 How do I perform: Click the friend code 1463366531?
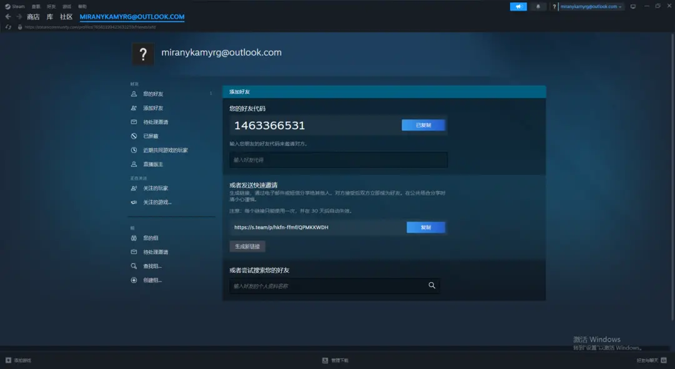(269, 125)
